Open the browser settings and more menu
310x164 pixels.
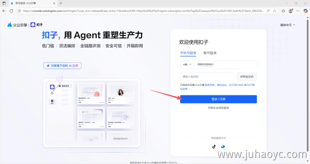coord(298,11)
